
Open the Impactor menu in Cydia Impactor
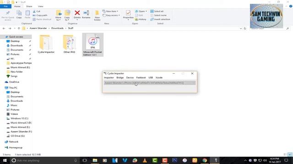[109, 77]
